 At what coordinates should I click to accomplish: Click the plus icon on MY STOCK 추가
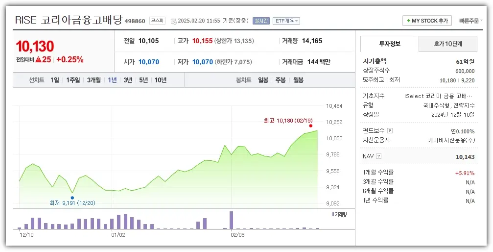(x=409, y=21)
